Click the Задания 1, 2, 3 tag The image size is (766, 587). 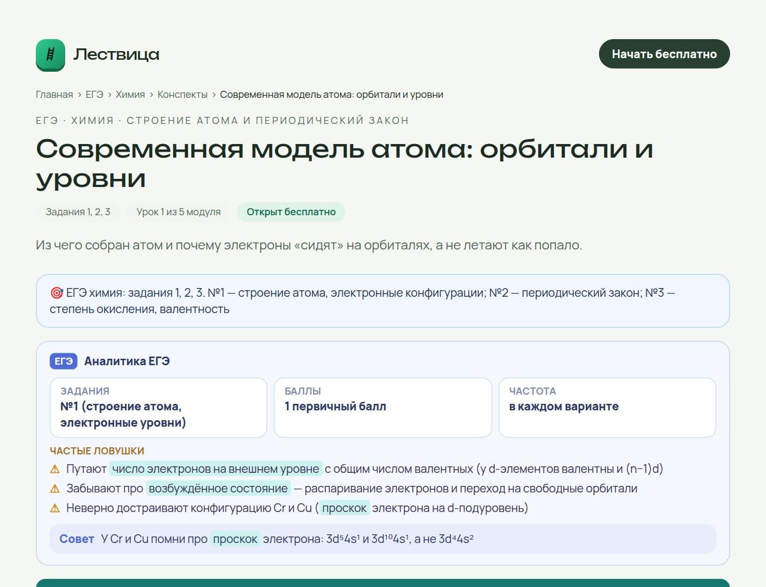[x=78, y=212]
